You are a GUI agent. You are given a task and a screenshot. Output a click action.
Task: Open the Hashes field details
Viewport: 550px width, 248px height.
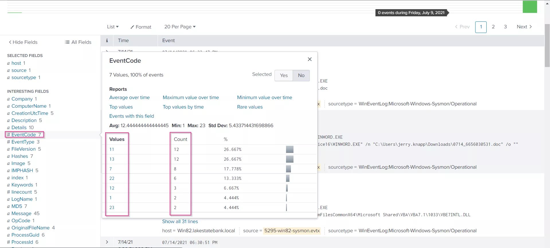tap(20, 156)
